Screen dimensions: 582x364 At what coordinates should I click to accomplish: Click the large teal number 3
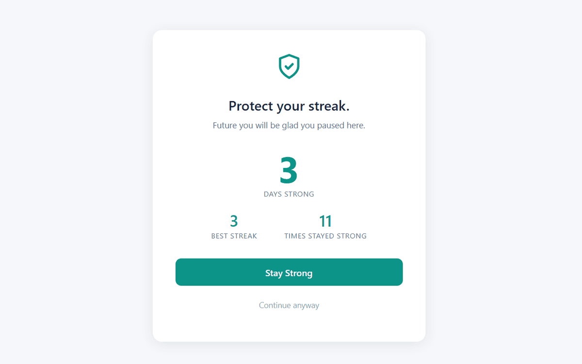pos(289,171)
